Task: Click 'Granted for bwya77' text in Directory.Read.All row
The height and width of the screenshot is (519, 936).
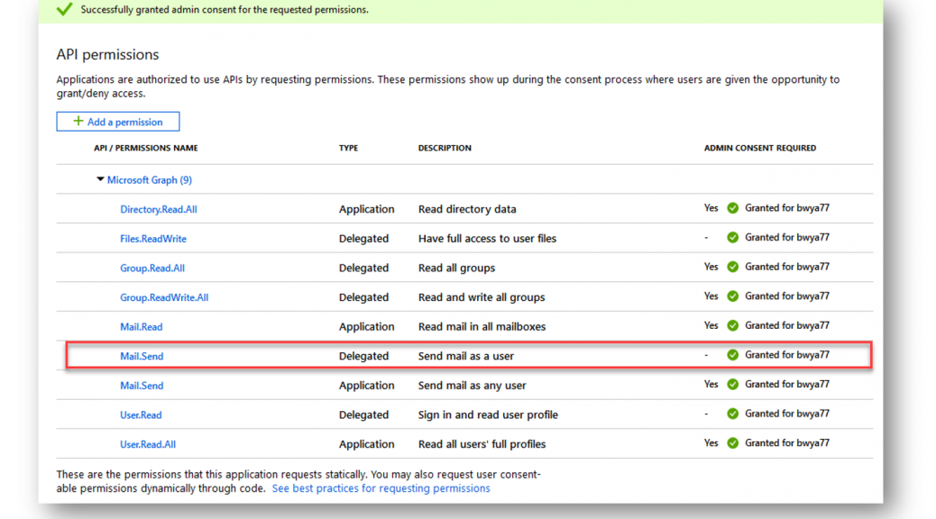Action: coord(787,208)
